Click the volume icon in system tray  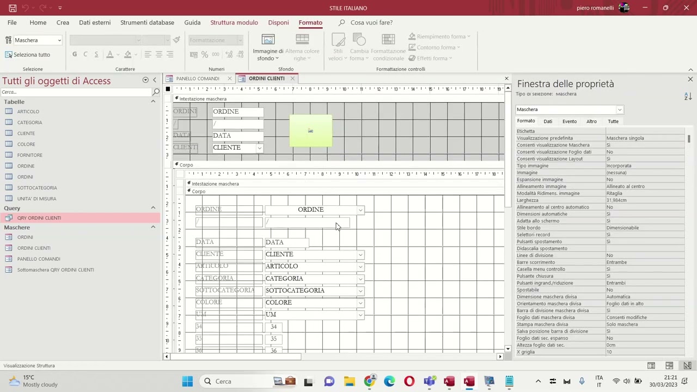[626, 381]
